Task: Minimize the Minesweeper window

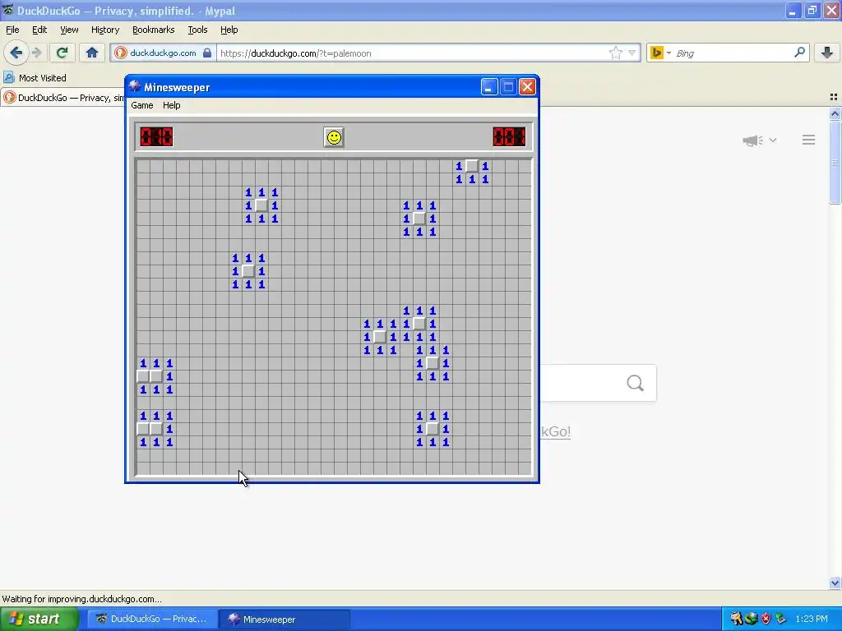Action: tap(488, 87)
